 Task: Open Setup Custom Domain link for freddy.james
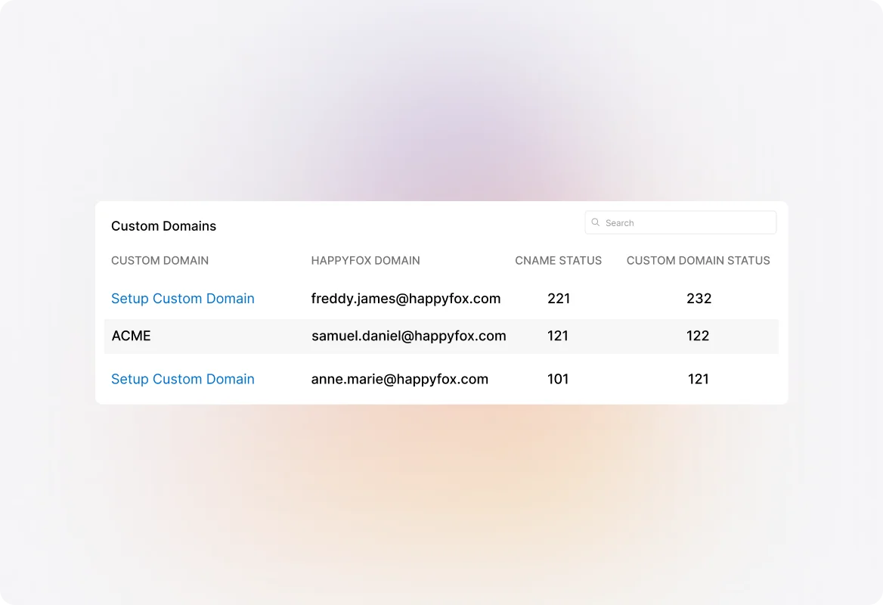182,299
